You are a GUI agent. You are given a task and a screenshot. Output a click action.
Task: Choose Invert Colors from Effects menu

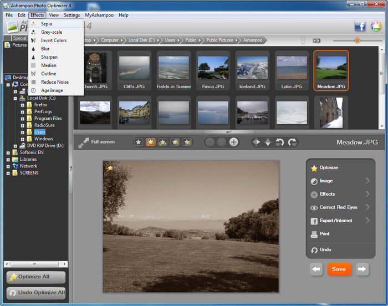pyautogui.click(x=56, y=40)
